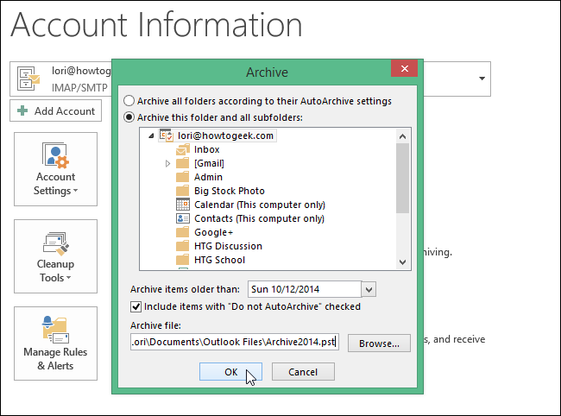Expand the [Gmail] folder tree node

coord(167,163)
